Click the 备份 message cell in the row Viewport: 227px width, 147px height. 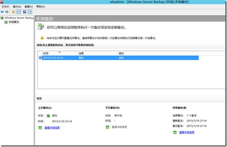point(81,58)
